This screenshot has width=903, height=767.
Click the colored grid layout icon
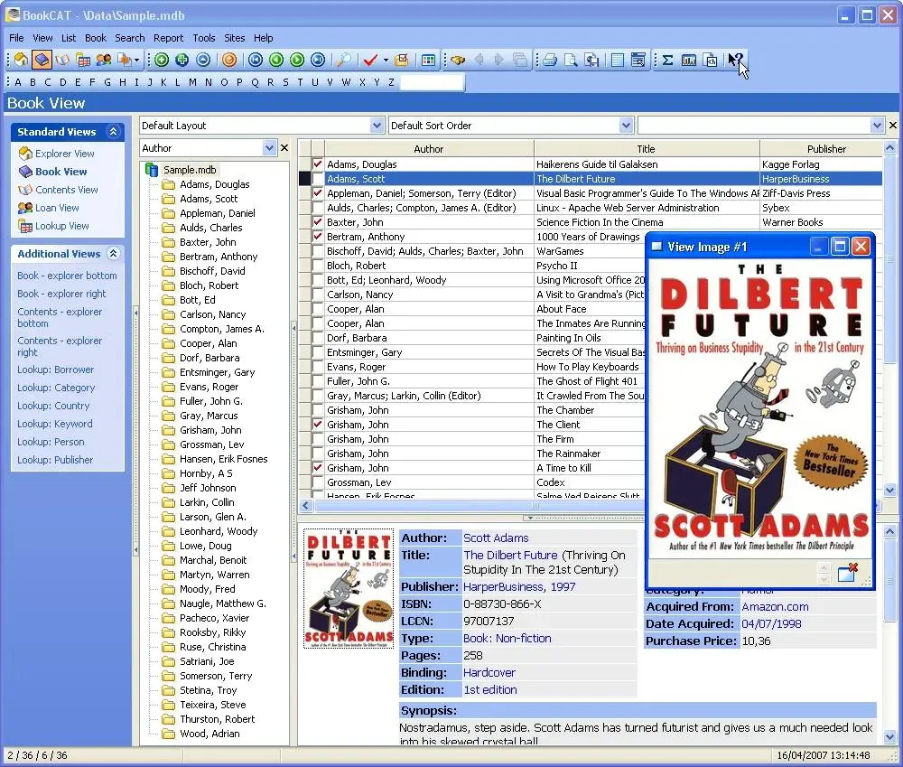(x=428, y=60)
